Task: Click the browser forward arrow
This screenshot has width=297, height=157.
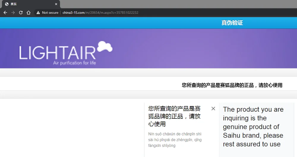Action: pyautogui.click(x=13, y=13)
